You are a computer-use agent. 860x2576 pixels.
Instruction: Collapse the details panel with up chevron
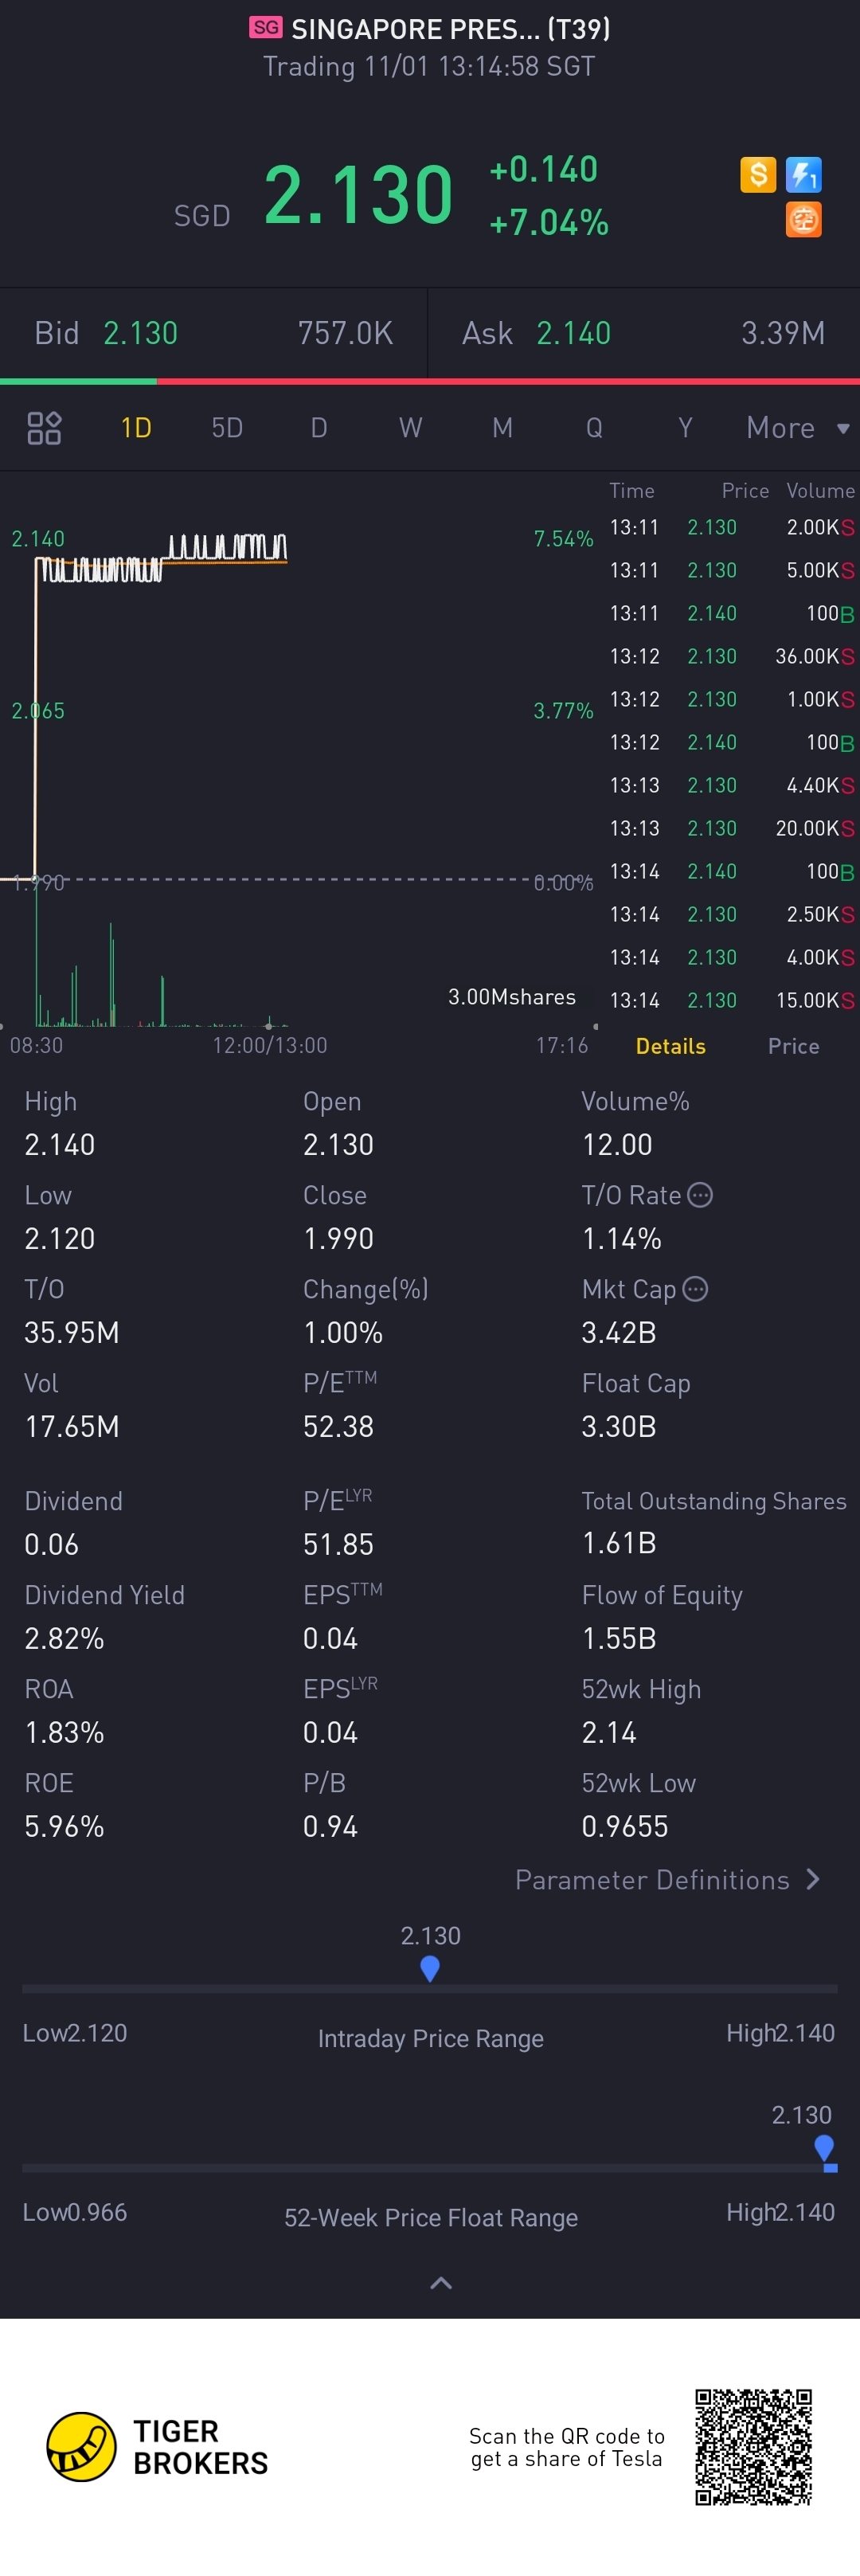[x=440, y=2283]
